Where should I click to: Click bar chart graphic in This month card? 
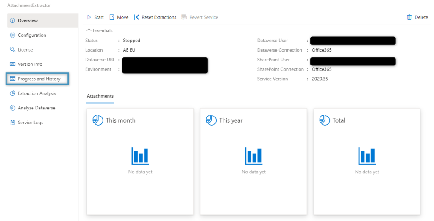click(x=140, y=156)
